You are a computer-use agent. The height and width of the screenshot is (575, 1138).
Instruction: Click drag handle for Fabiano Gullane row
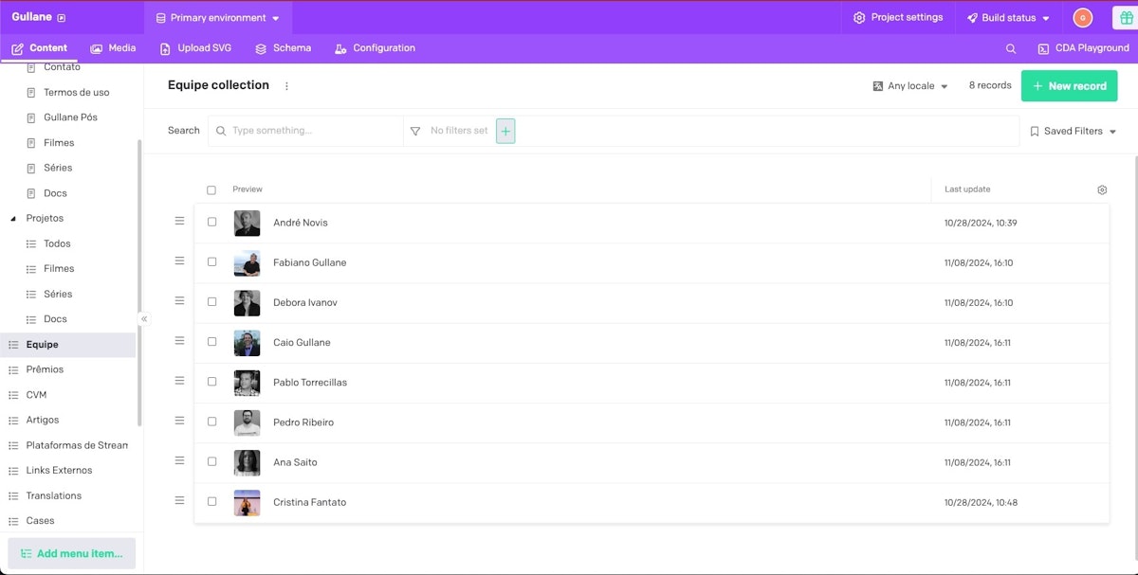179,261
